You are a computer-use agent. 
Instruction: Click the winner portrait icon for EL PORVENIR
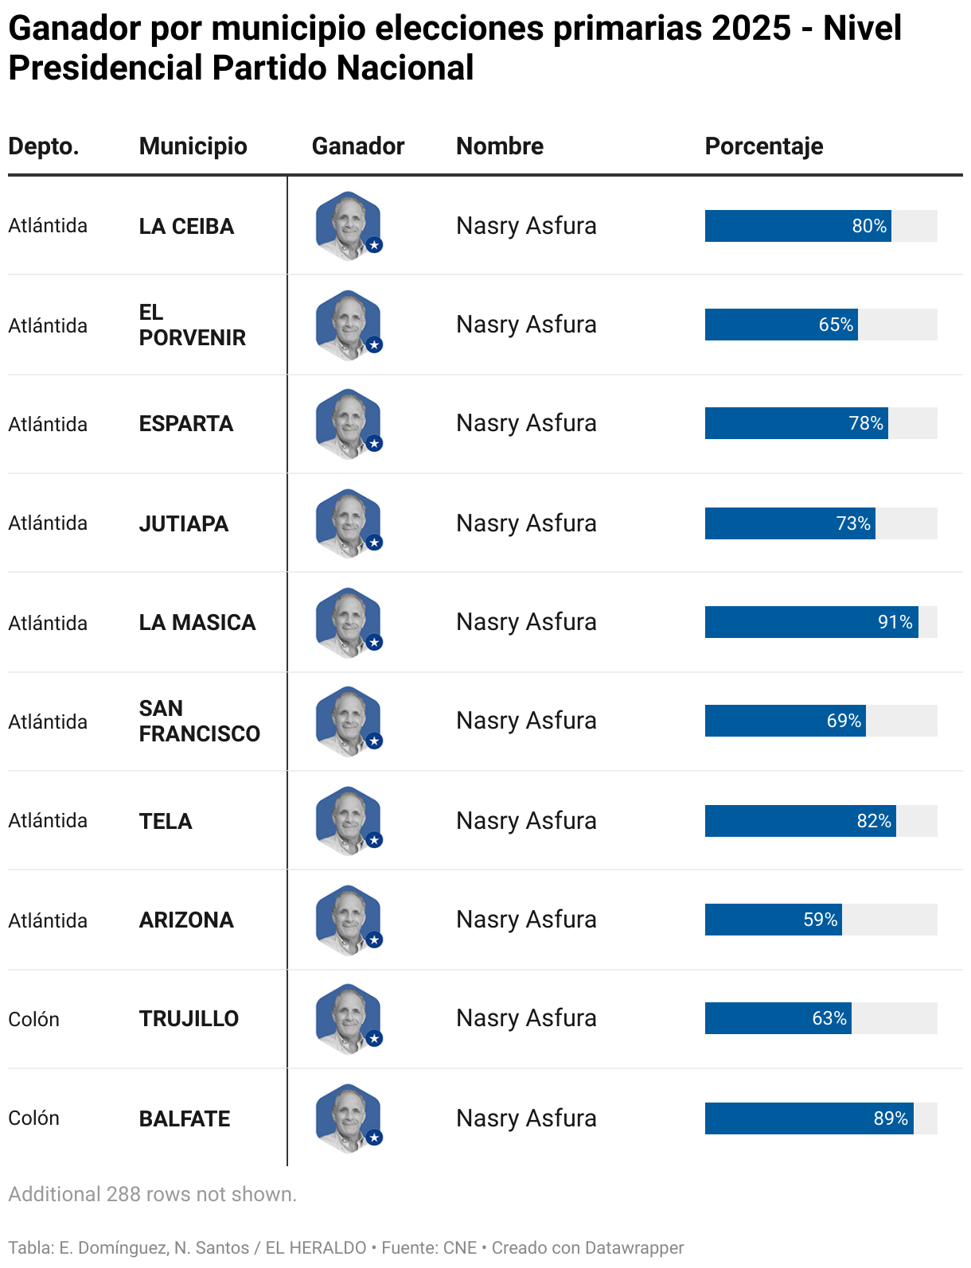[349, 325]
